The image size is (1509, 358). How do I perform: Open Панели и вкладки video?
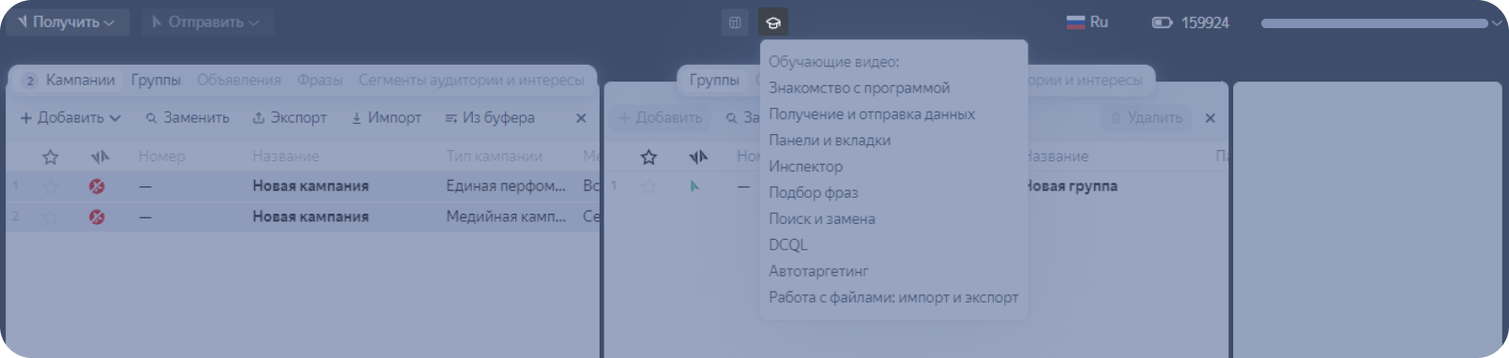click(830, 141)
